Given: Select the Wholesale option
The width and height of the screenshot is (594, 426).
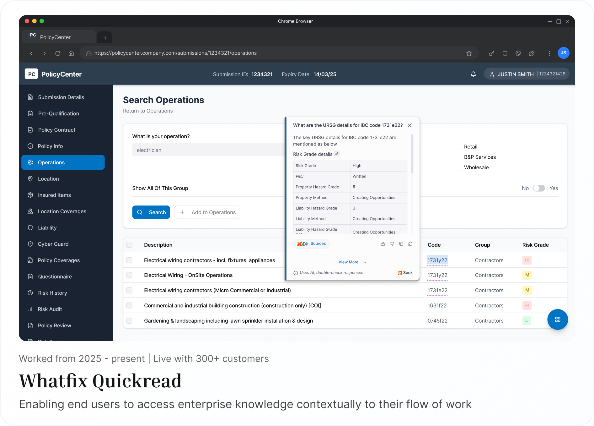Looking at the screenshot, I should [458, 167].
